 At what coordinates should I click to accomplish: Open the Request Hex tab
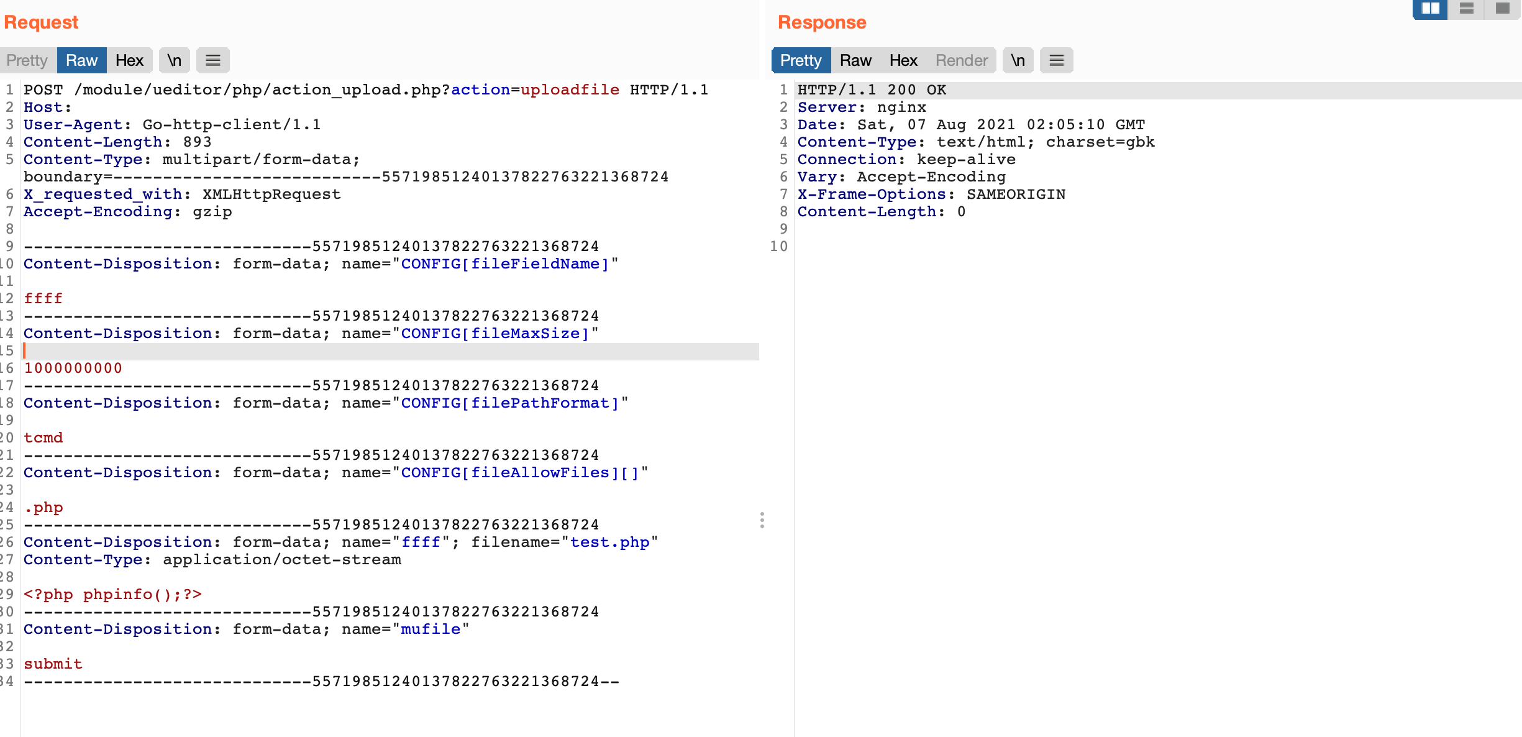[x=129, y=60]
